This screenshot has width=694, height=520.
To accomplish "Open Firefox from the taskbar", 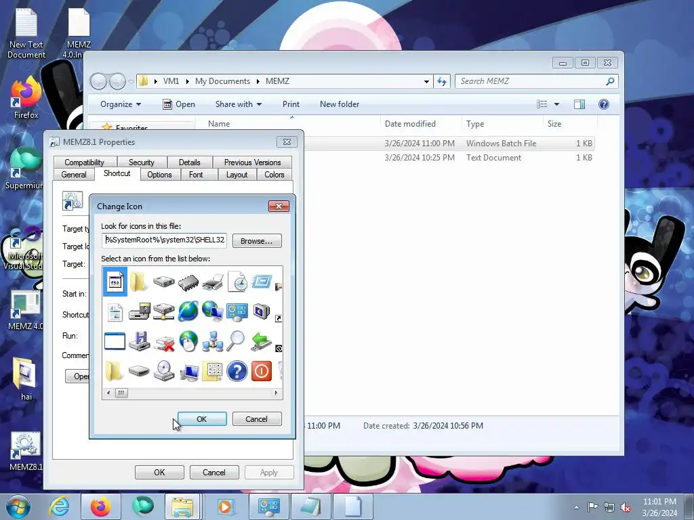I will tap(100, 506).
